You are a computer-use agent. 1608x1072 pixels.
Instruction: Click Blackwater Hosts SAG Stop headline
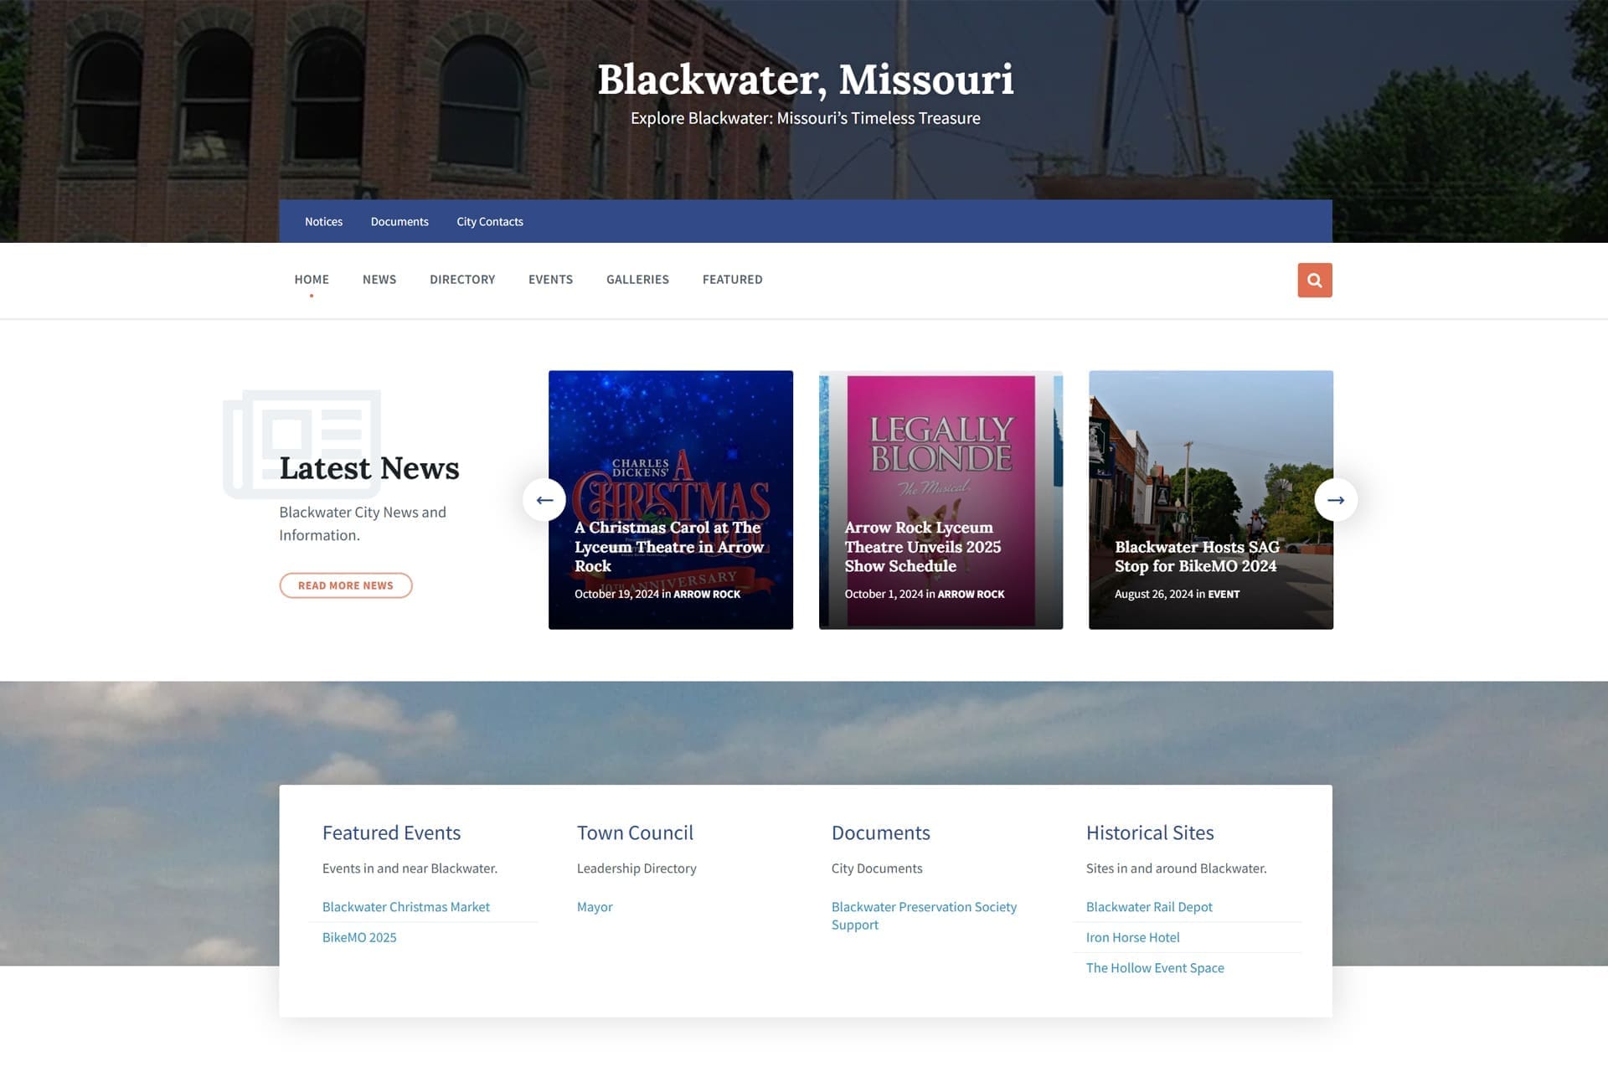(x=1197, y=556)
